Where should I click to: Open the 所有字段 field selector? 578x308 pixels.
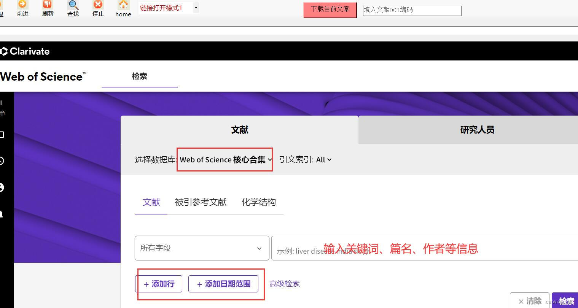coord(202,248)
